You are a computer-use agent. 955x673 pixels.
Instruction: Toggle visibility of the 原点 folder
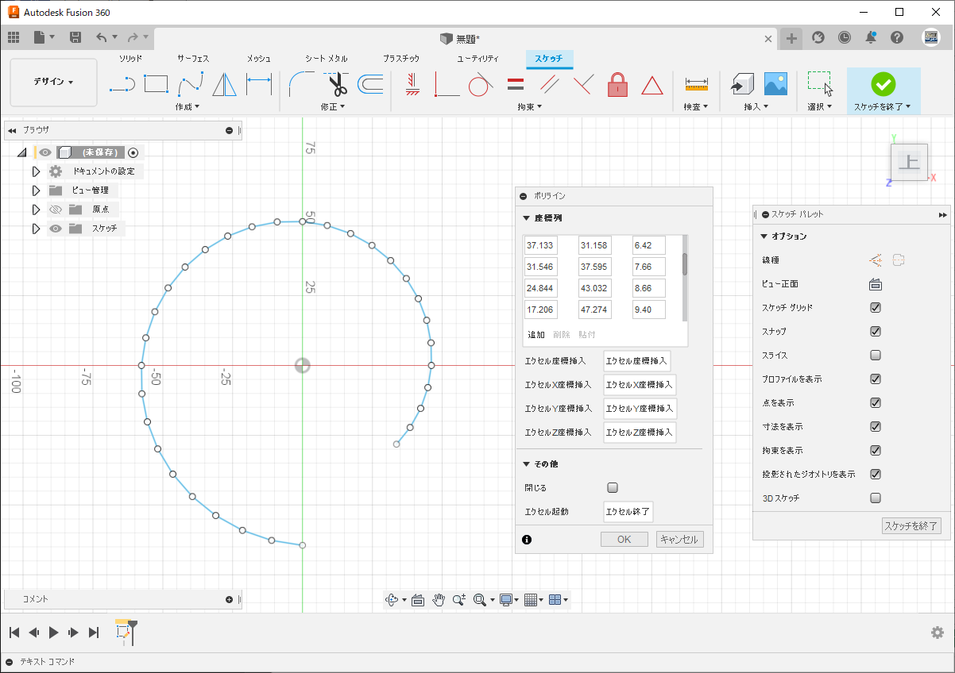(56, 210)
